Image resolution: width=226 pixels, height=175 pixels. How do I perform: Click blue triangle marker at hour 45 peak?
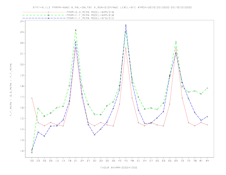[x=126, y=25]
